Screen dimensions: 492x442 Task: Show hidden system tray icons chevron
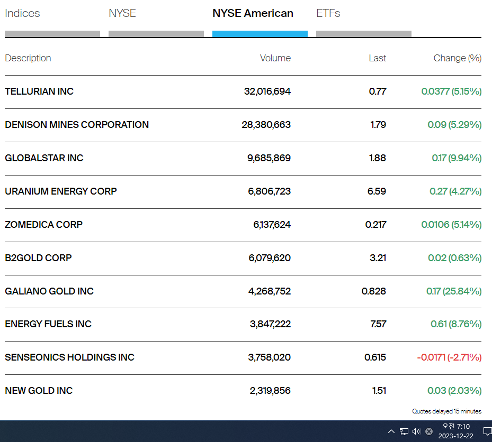391,431
